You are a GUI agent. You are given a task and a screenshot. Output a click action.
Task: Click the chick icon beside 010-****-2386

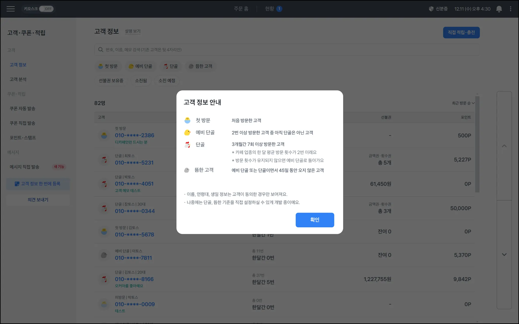point(104,135)
